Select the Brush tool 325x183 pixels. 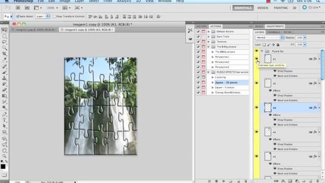(4, 72)
